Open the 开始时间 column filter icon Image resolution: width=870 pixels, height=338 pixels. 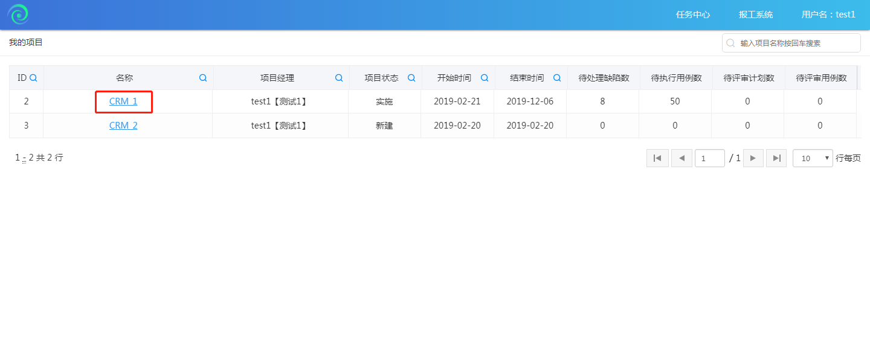click(485, 78)
